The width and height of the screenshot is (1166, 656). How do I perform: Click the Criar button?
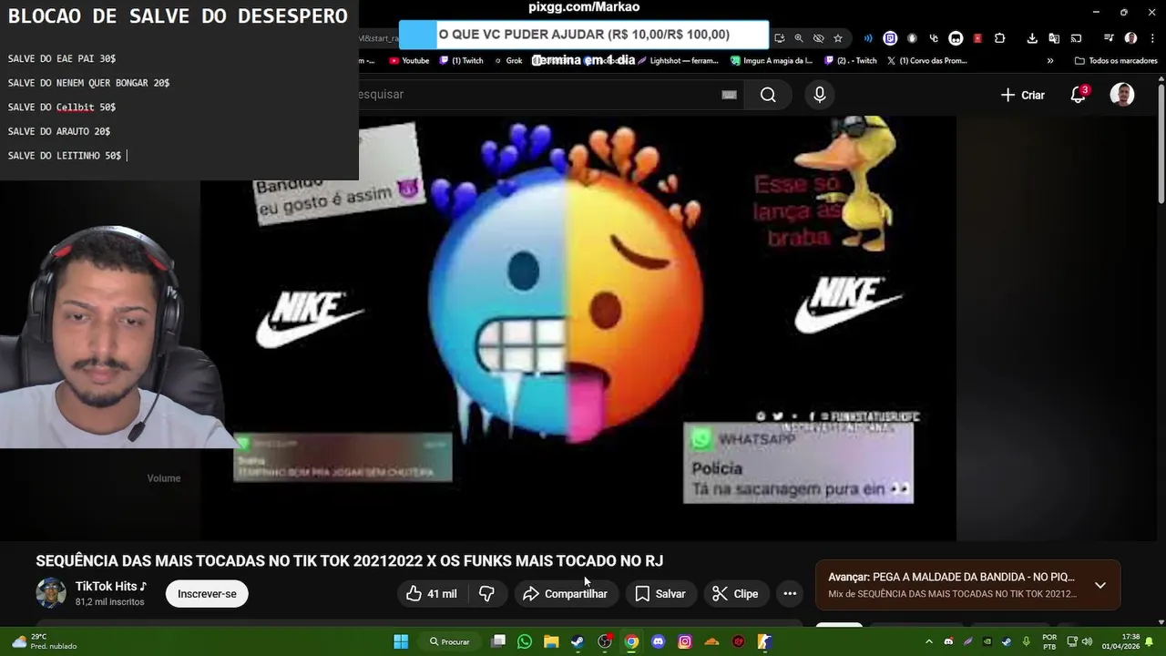[x=1022, y=95]
